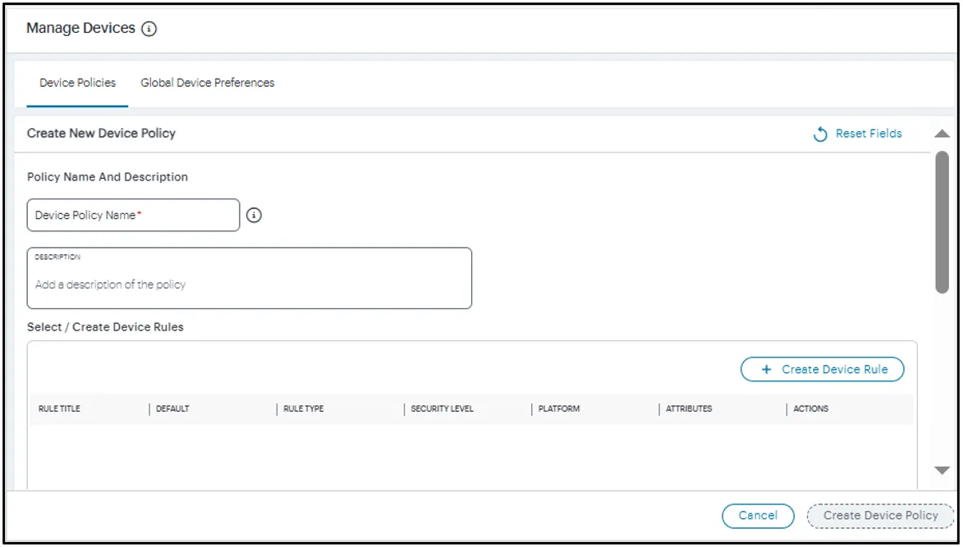Screen dimensions: 963x547
Task: Click the Manage Devices title
Action: pyautogui.click(x=80, y=28)
